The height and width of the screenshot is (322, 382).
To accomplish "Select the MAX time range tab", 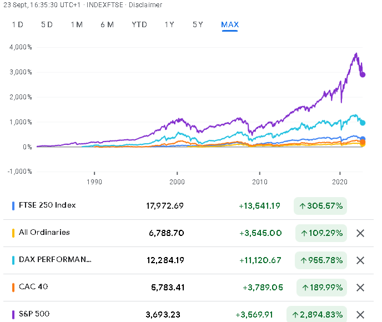I will [230, 24].
